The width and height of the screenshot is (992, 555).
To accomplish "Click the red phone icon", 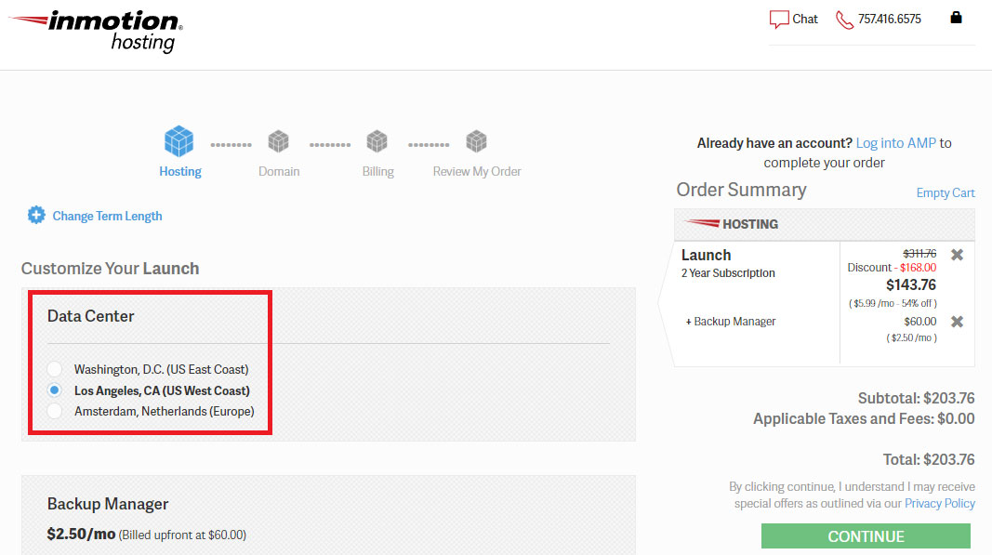I will (844, 20).
